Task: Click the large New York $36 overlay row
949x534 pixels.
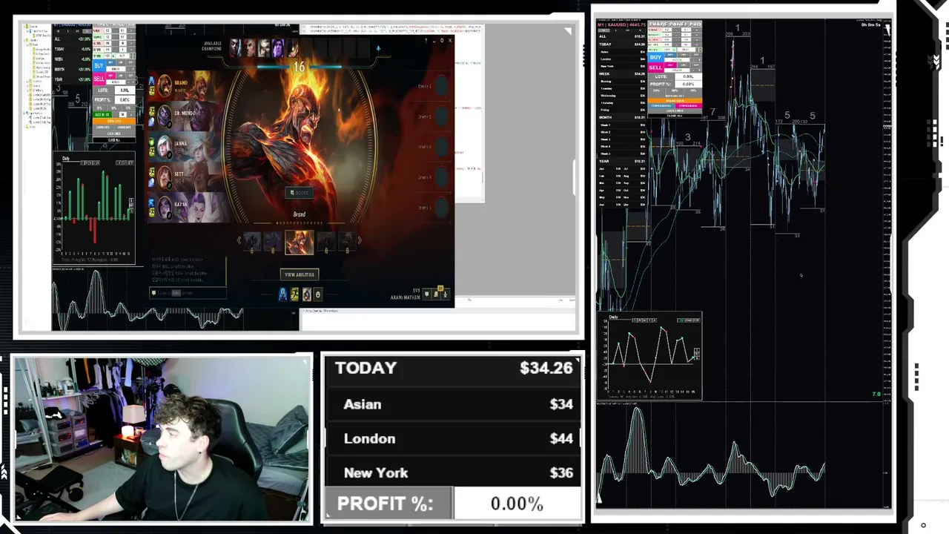Action: click(x=454, y=472)
